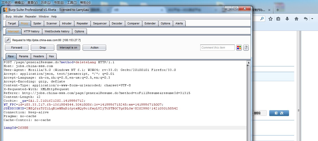318x141 pixels.
Task: Open the Extender tab
Action: (150, 23)
